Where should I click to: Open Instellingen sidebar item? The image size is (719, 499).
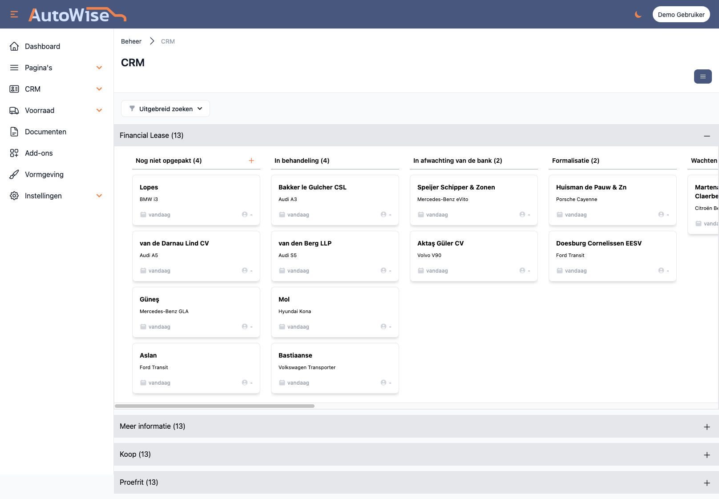pyautogui.click(x=57, y=196)
